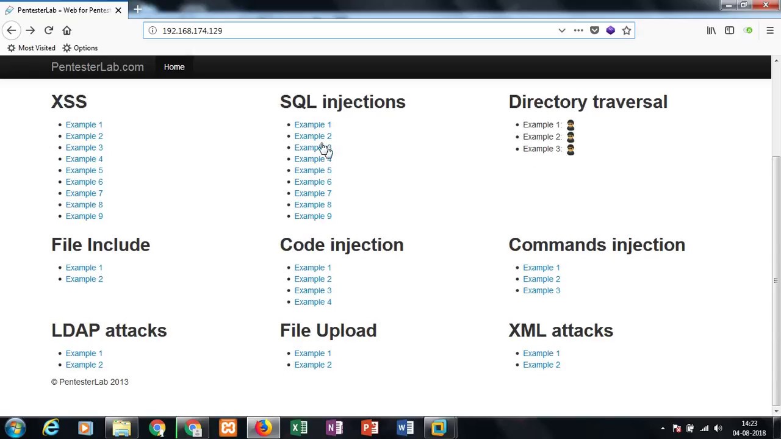Open XAMPP from the taskbar
Viewport: 781px width, 439px height.
pyautogui.click(x=228, y=428)
